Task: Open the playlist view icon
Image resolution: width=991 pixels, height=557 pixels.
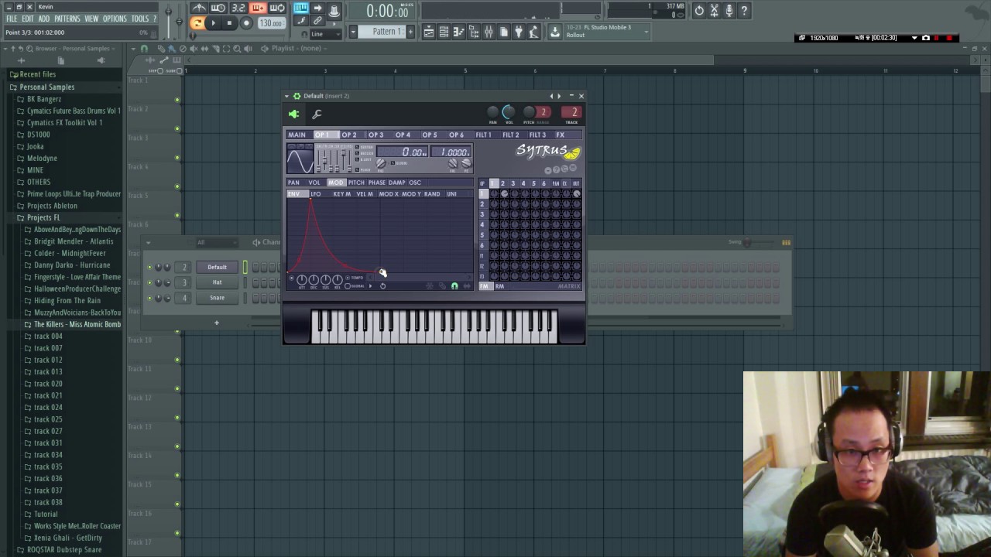Action: pyautogui.click(x=429, y=32)
